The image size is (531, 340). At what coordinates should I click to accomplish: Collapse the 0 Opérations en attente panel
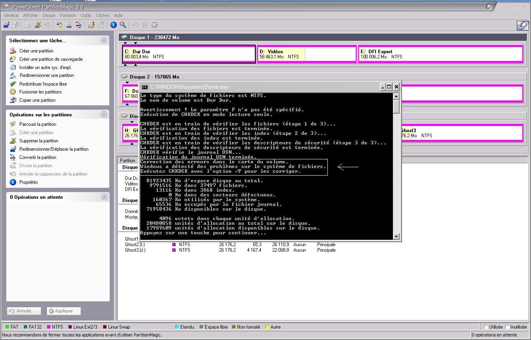(104, 197)
